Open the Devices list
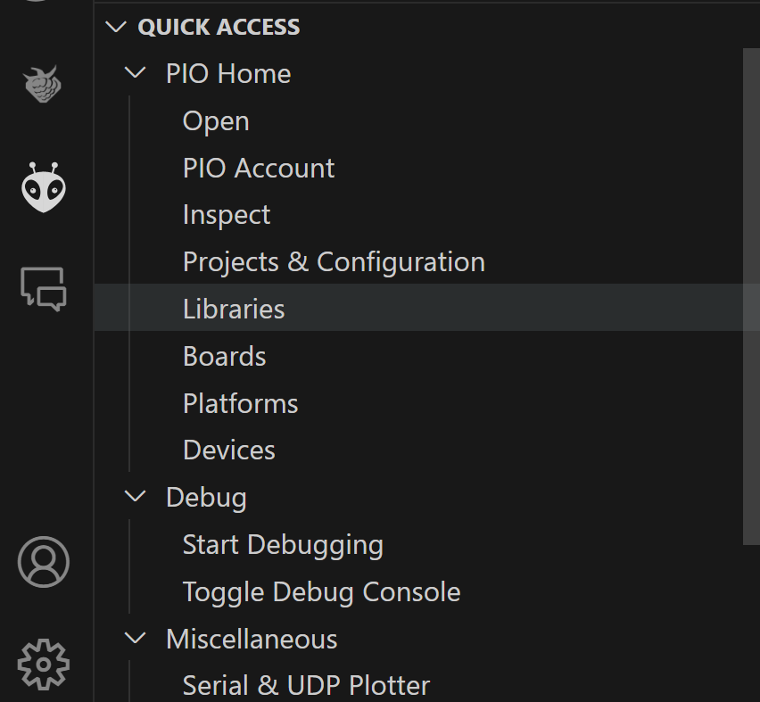Image resolution: width=760 pixels, height=702 pixels. (x=228, y=450)
